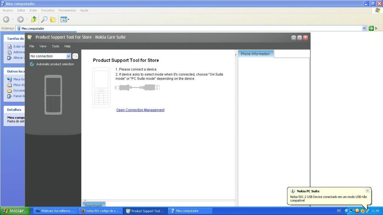Click the Adicionar programs task icon
This screenshot has width=383, height=215.
10,52
